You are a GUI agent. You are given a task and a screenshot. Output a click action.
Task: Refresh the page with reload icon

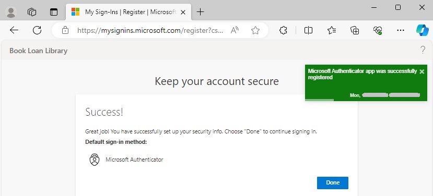tap(37, 30)
